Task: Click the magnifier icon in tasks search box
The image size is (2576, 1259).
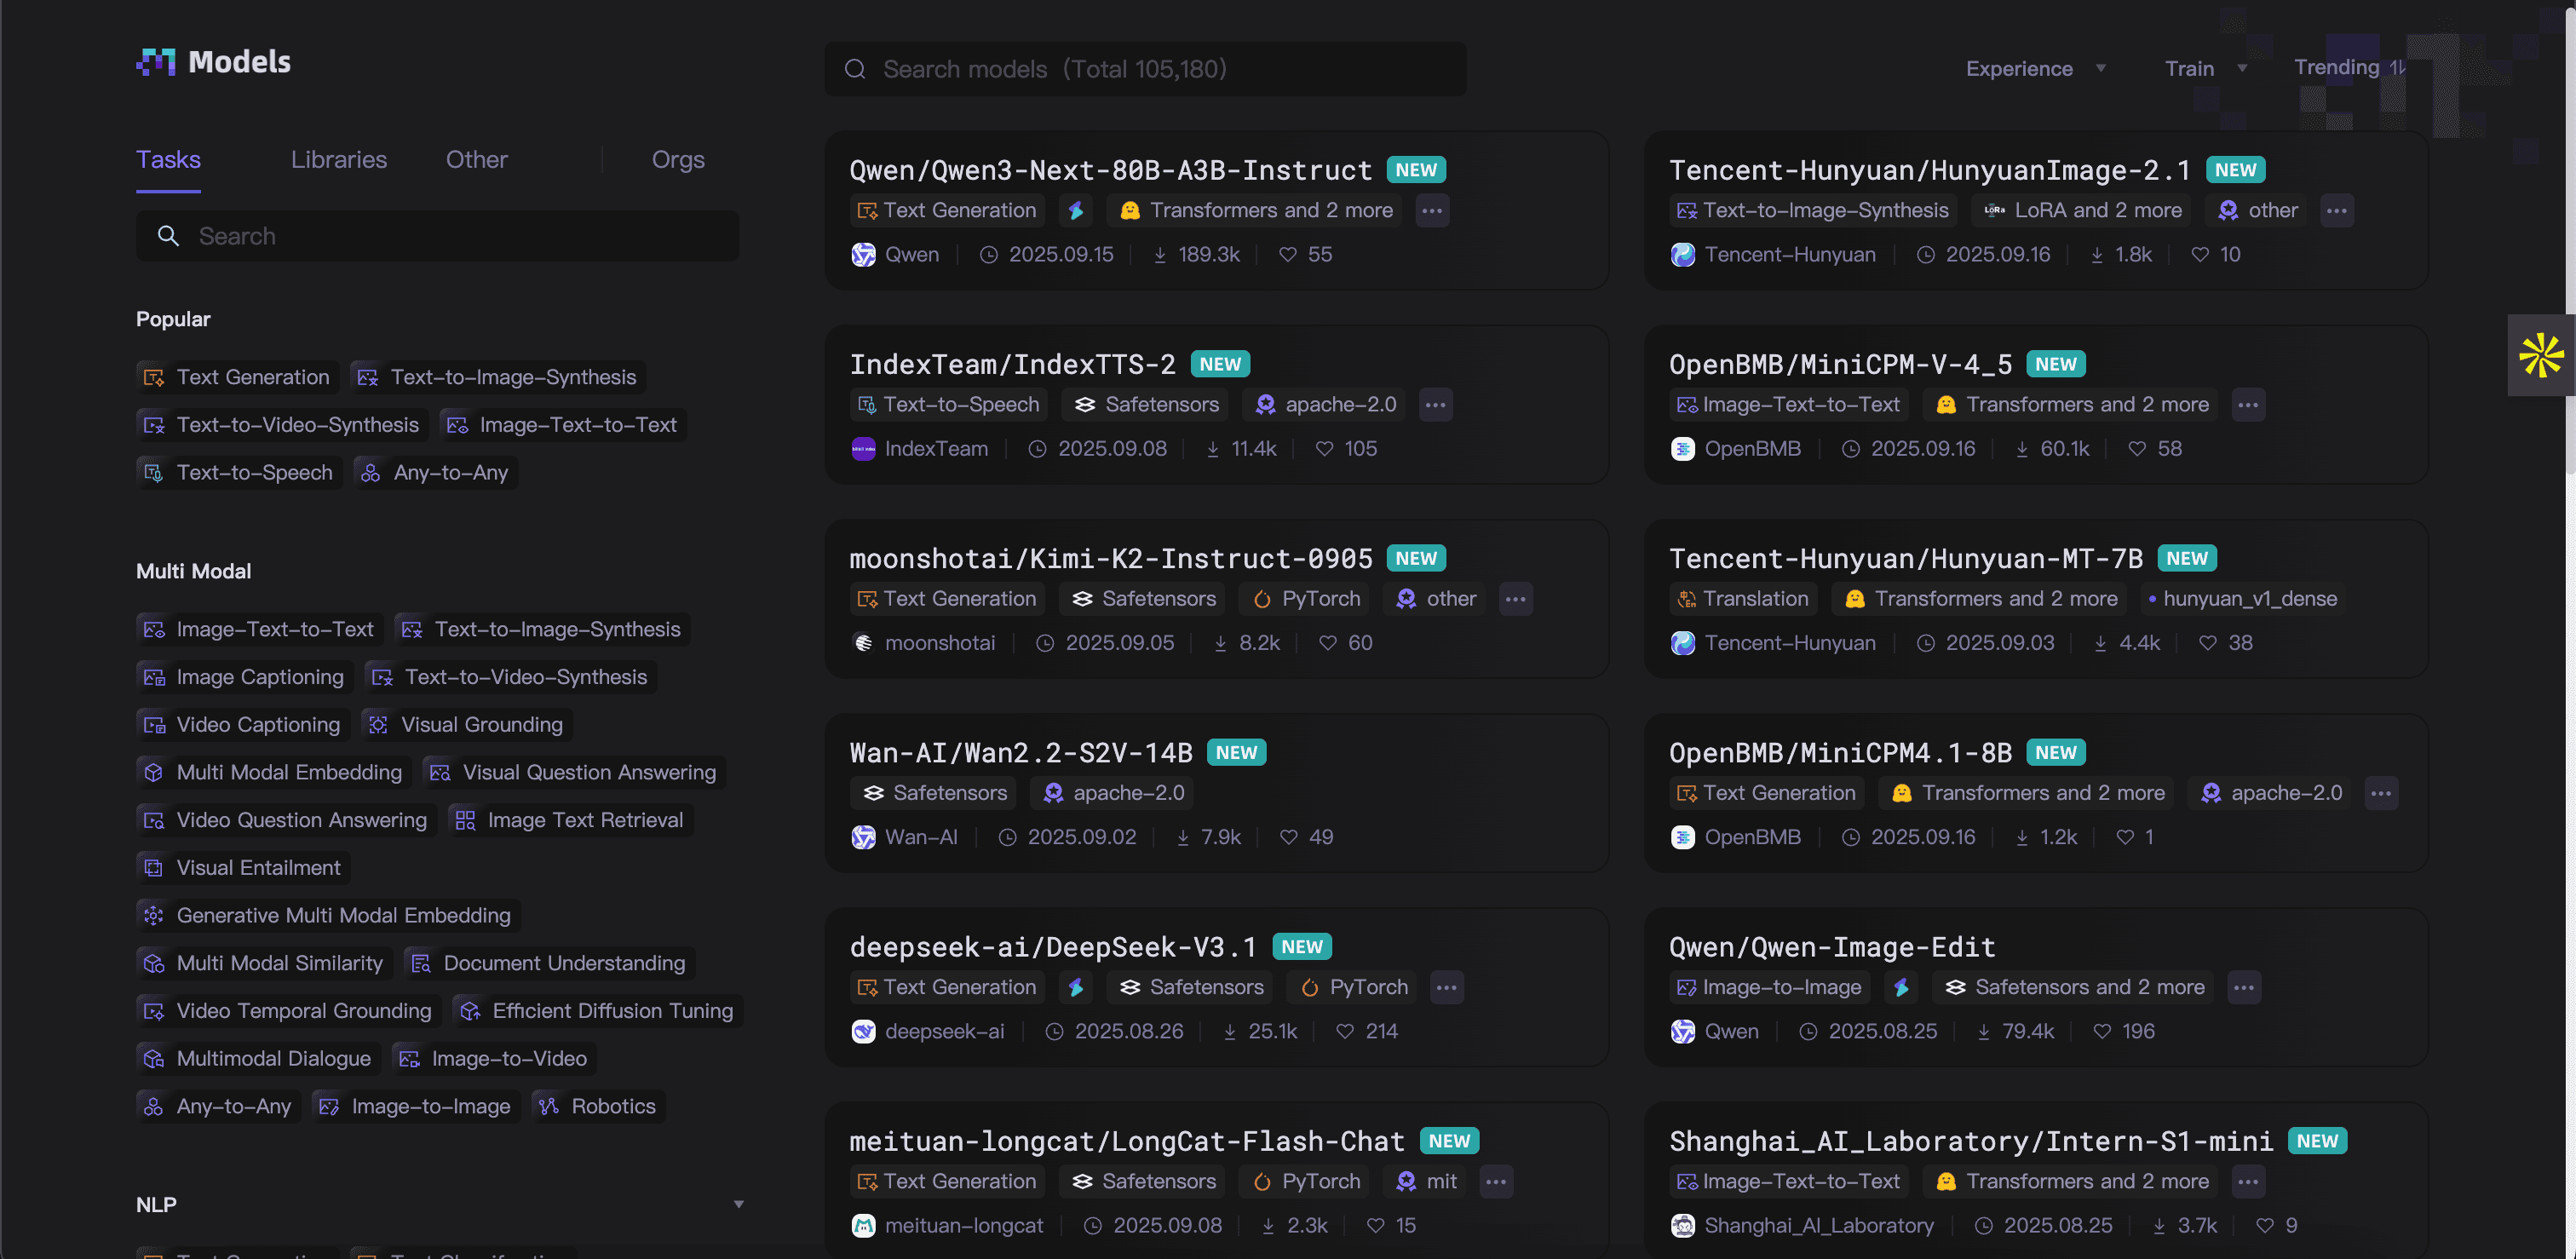Action: tap(168, 236)
